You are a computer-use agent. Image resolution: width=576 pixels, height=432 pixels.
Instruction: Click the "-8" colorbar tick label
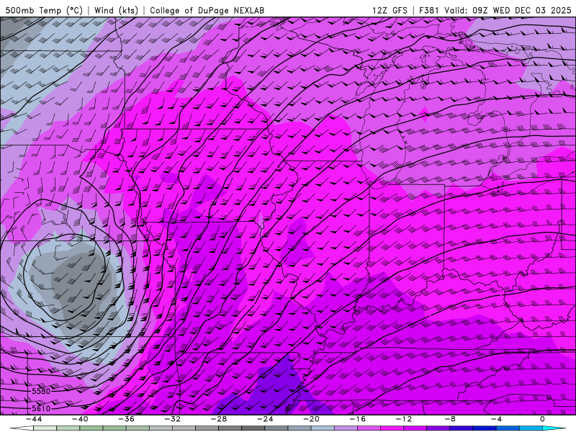click(451, 419)
